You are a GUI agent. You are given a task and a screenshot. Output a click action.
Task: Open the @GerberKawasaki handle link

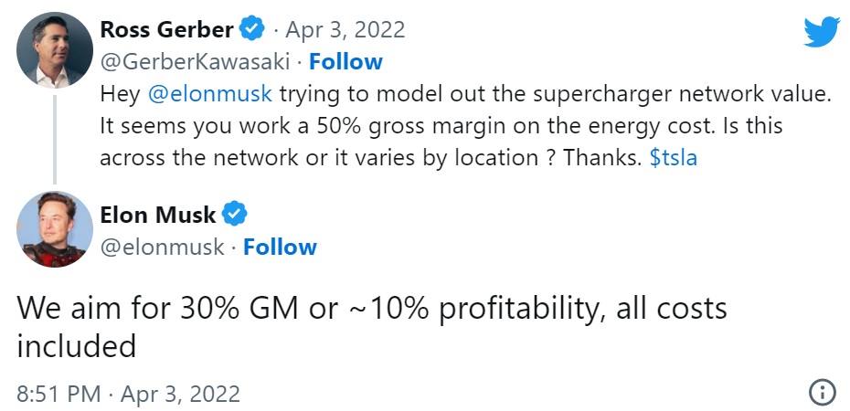click(x=192, y=62)
